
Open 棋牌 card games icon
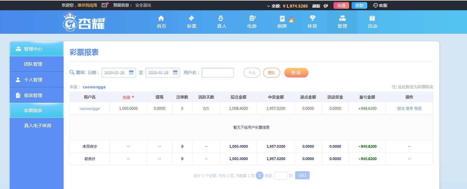pyautogui.click(x=282, y=18)
